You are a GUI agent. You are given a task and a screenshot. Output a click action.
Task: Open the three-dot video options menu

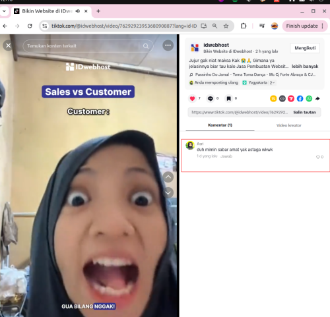point(168,45)
